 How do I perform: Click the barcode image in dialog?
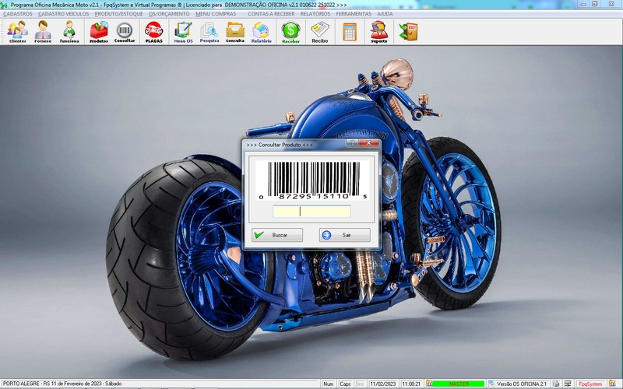[311, 180]
